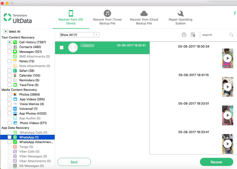Select WhatsApp (1) in the sidebar
The width and height of the screenshot is (237, 169).
click(27, 137)
